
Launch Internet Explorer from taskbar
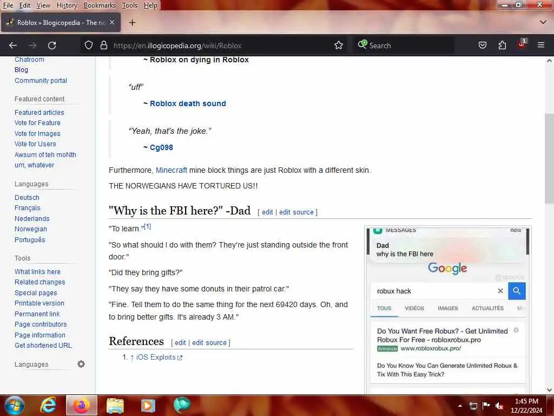(48, 405)
